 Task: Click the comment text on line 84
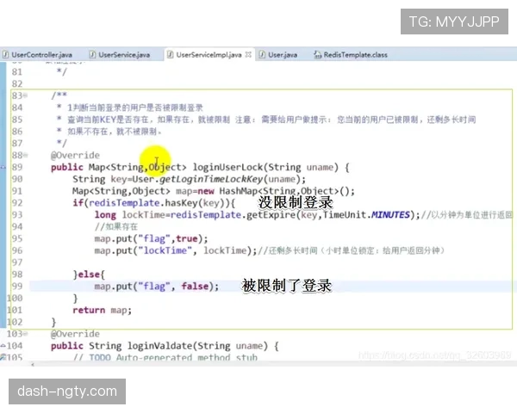click(135, 108)
